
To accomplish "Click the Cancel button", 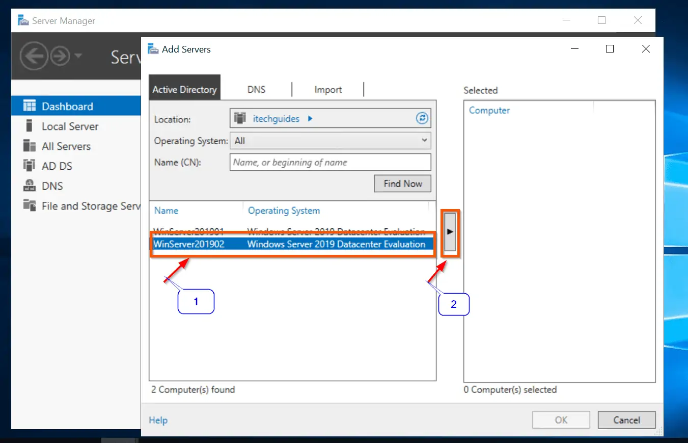I will coord(626,420).
